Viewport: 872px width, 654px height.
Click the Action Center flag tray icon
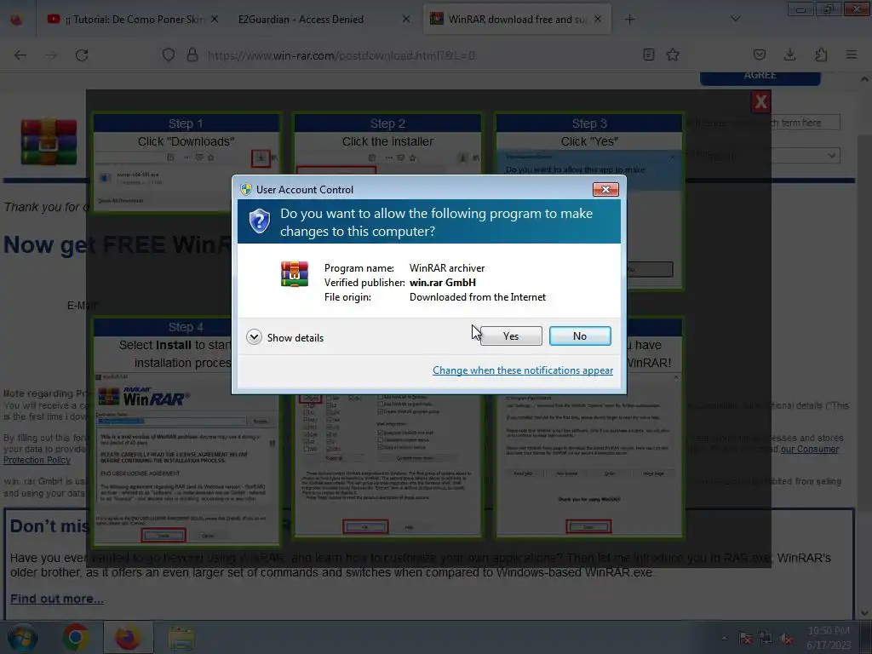745,639
